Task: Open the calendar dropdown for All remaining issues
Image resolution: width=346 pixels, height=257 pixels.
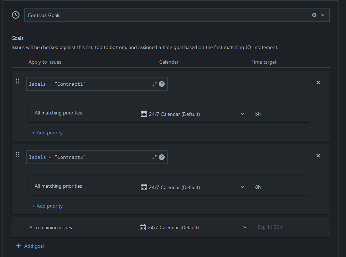Action: coord(245,227)
